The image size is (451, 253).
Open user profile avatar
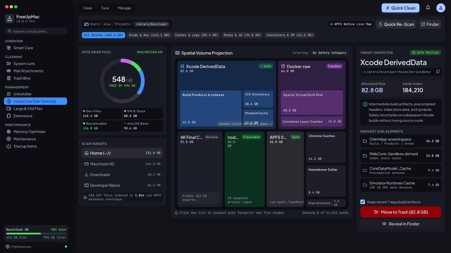tap(441, 8)
